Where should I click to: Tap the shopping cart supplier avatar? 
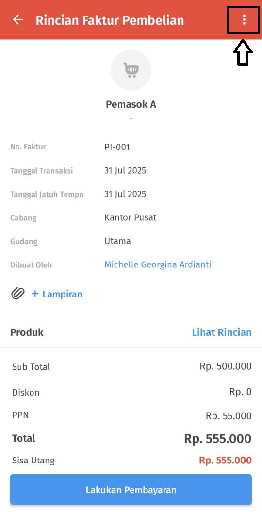pos(131,70)
